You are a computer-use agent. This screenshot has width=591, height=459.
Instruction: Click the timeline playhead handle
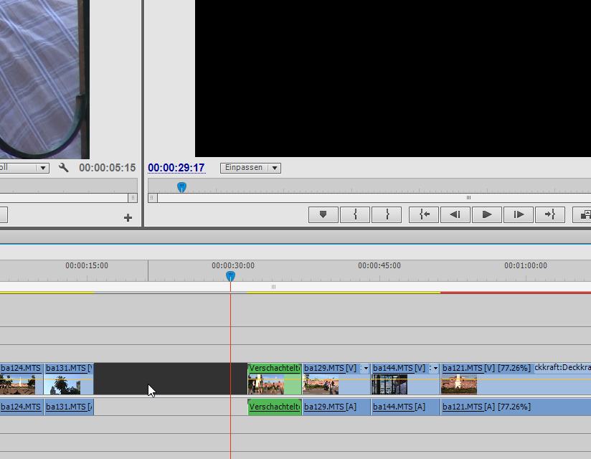[230, 276]
